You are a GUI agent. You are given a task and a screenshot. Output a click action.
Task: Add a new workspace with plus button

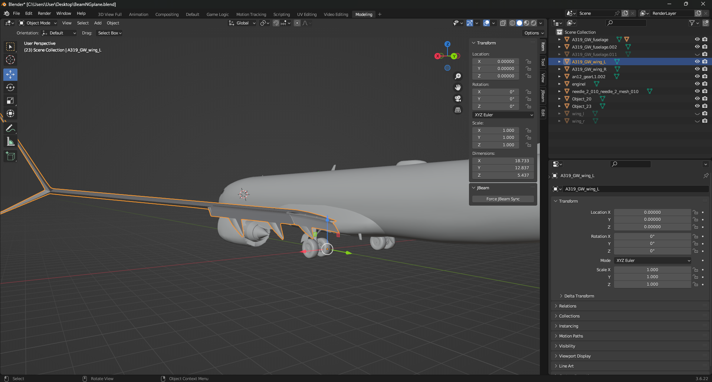point(380,14)
